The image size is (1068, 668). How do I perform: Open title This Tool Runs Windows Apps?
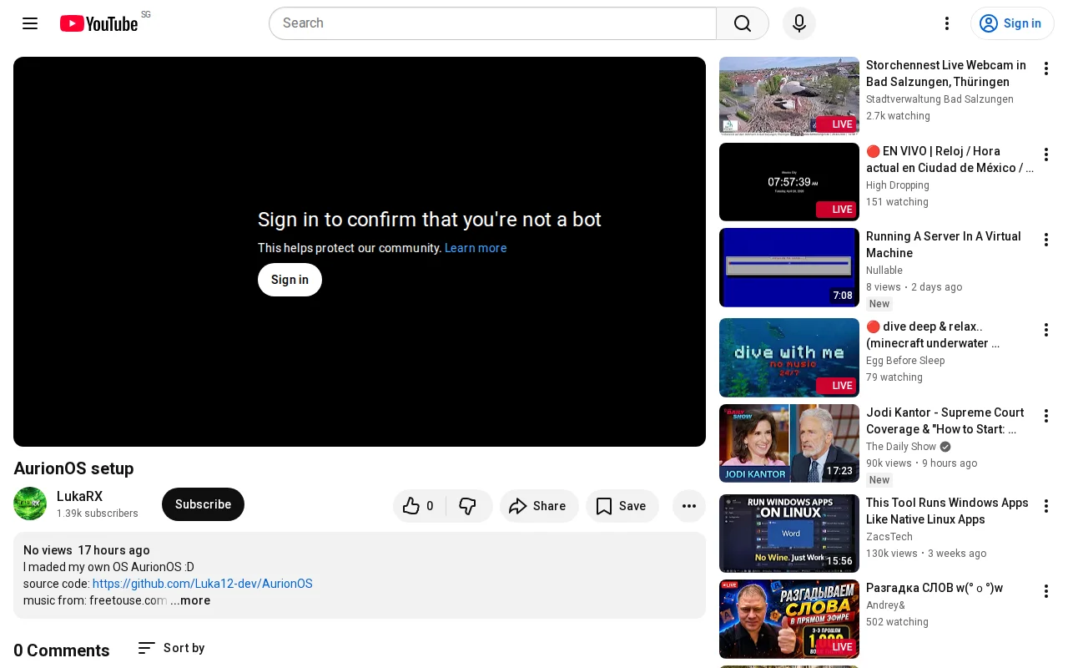click(x=947, y=511)
